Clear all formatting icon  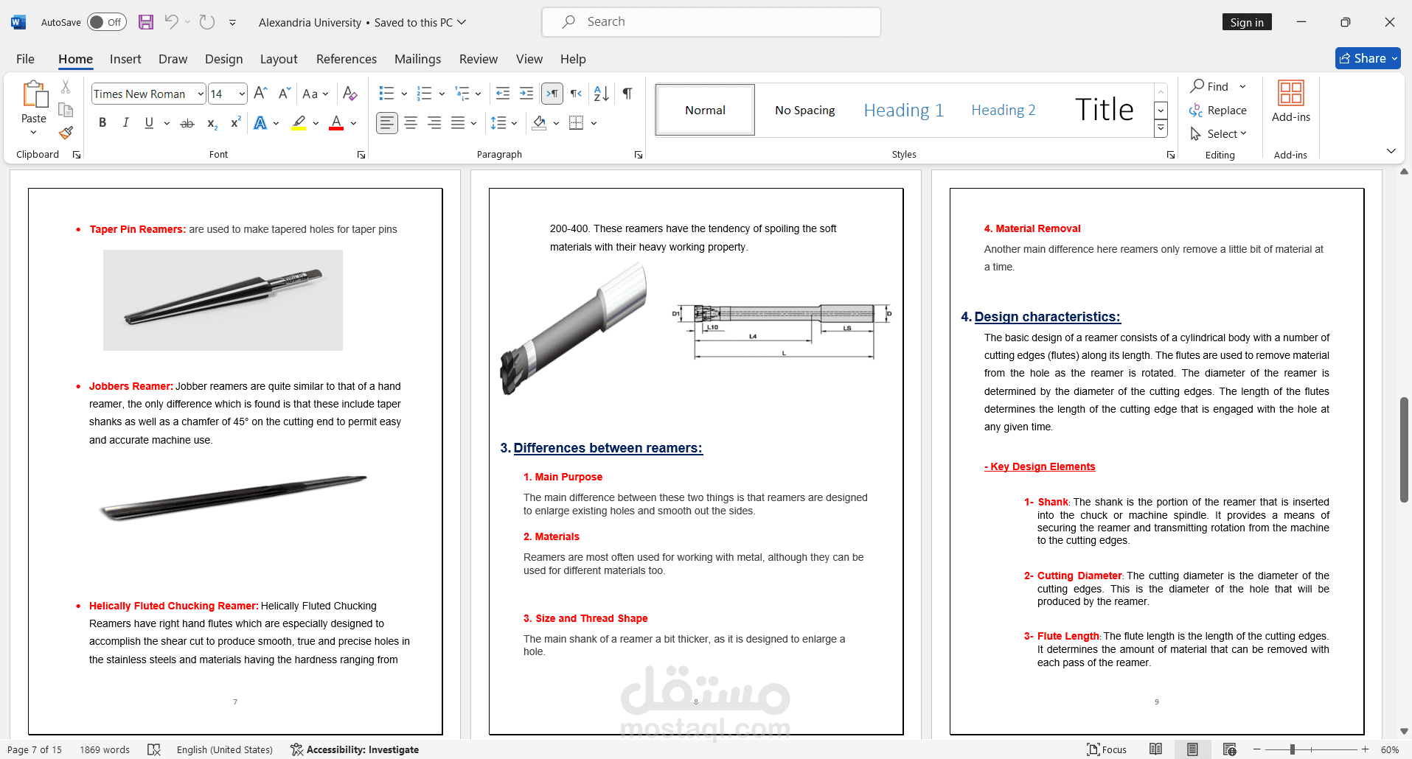[350, 94]
